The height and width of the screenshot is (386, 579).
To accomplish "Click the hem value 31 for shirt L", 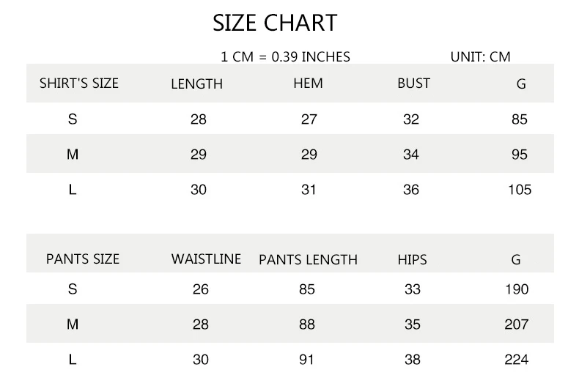I will click(309, 190).
